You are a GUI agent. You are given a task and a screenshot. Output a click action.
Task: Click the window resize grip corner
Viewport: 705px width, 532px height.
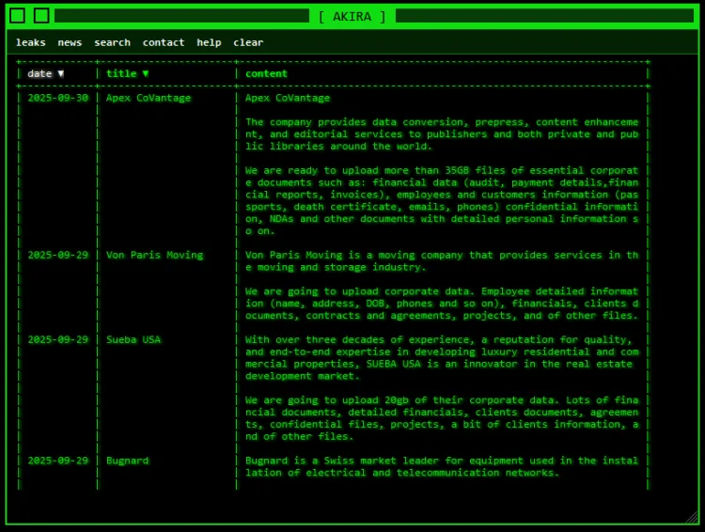692,518
